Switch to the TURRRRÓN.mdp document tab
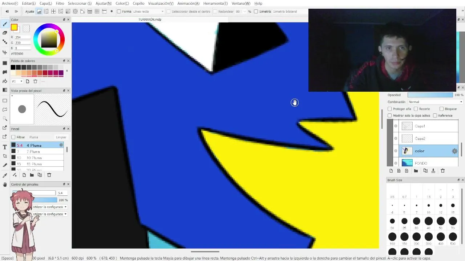 [150, 20]
